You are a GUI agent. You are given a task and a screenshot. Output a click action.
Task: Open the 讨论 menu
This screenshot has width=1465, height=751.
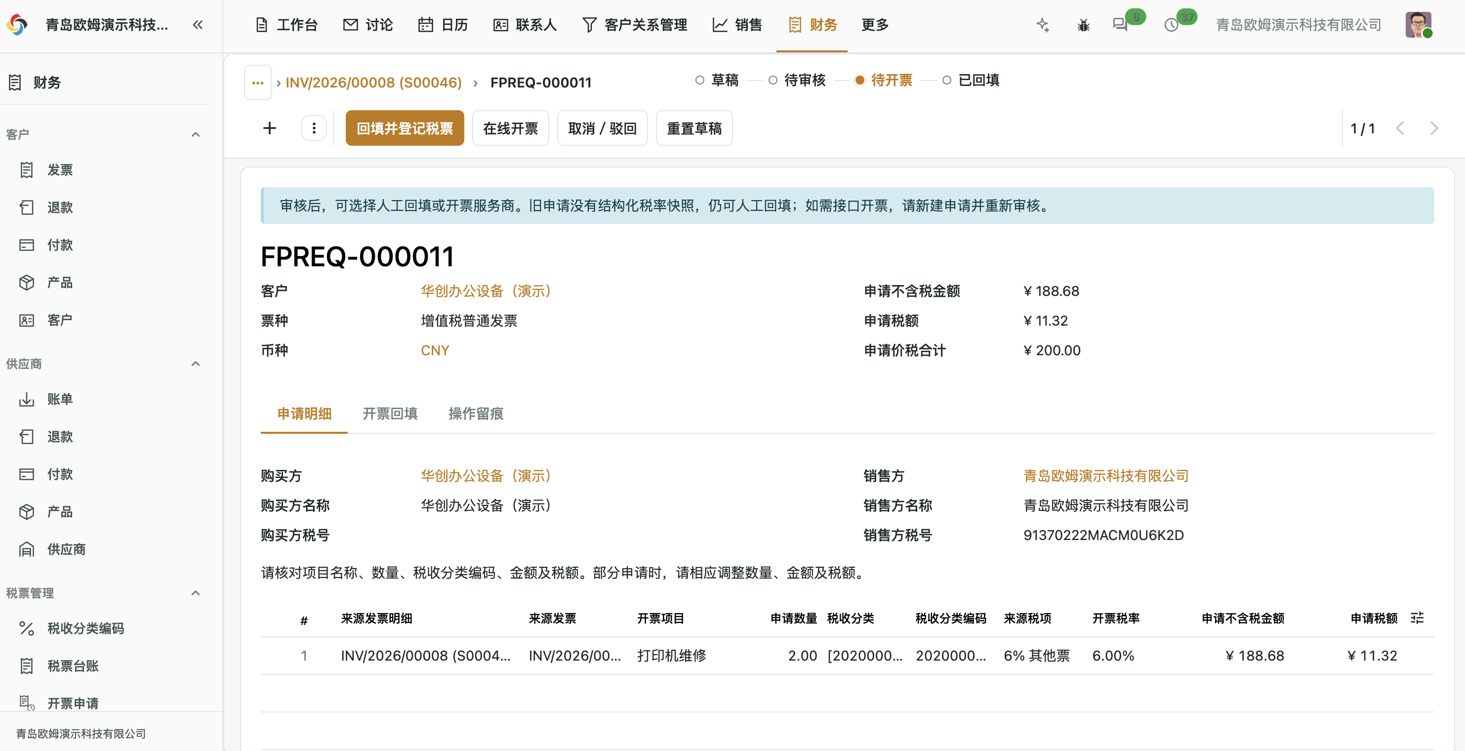[x=368, y=25]
